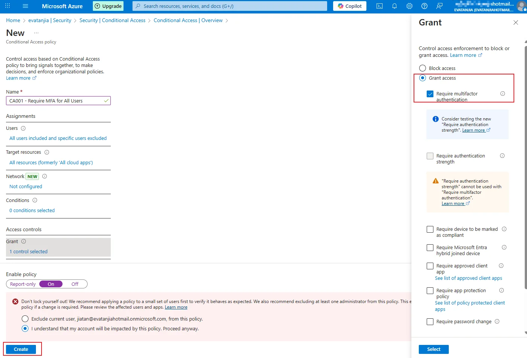Go to Security | Conditional Access breadcrumb
Image resolution: width=527 pixels, height=358 pixels.
click(x=112, y=20)
